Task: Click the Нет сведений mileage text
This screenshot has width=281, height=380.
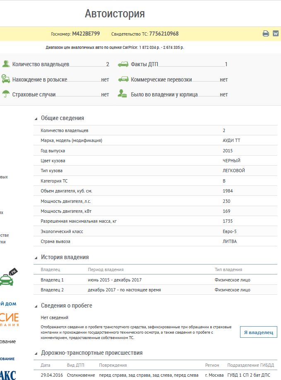Action: pyautogui.click(x=55, y=317)
